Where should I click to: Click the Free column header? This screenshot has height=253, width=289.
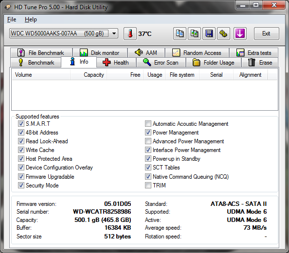(x=125, y=75)
